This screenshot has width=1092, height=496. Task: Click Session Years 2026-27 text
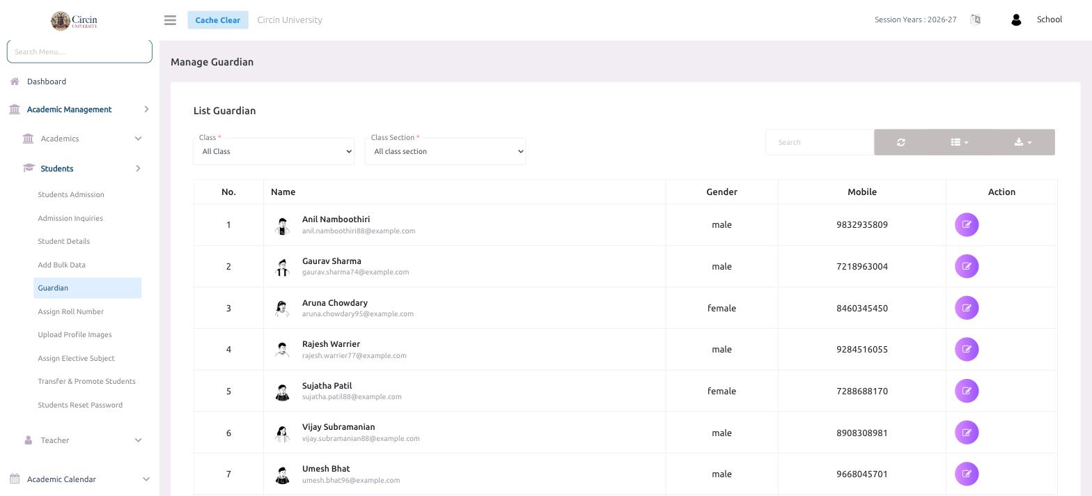916,20
